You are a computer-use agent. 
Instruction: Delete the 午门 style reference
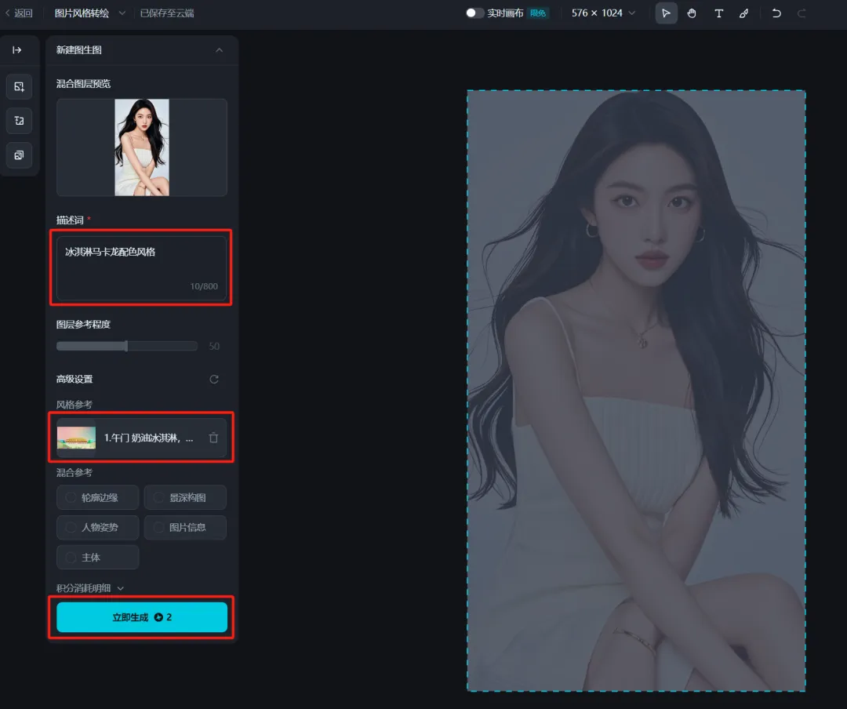(x=213, y=438)
